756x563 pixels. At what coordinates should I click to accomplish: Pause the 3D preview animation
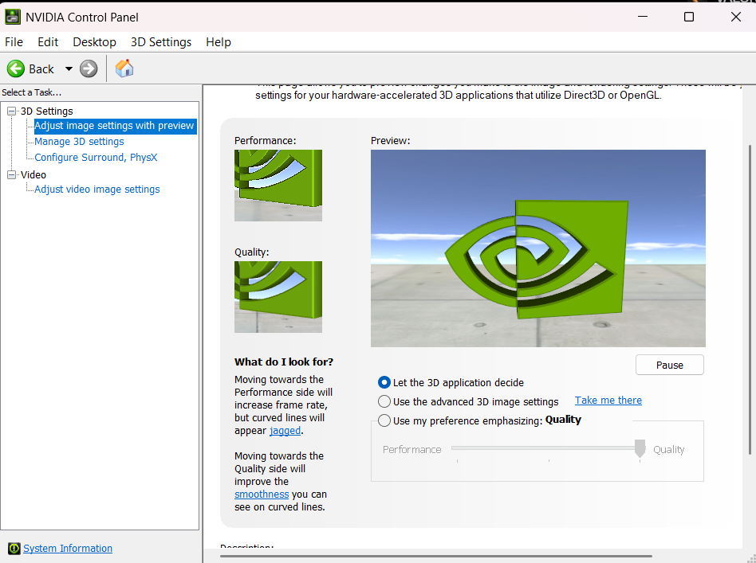click(x=669, y=365)
